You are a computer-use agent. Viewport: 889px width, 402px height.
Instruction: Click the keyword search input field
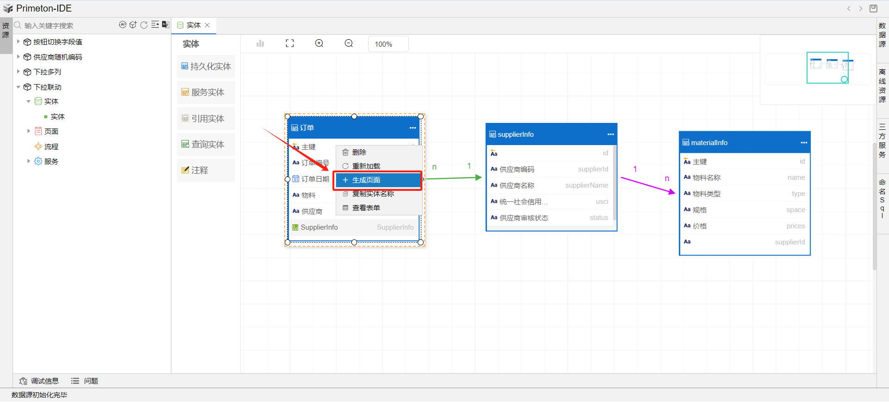pyautogui.click(x=69, y=25)
